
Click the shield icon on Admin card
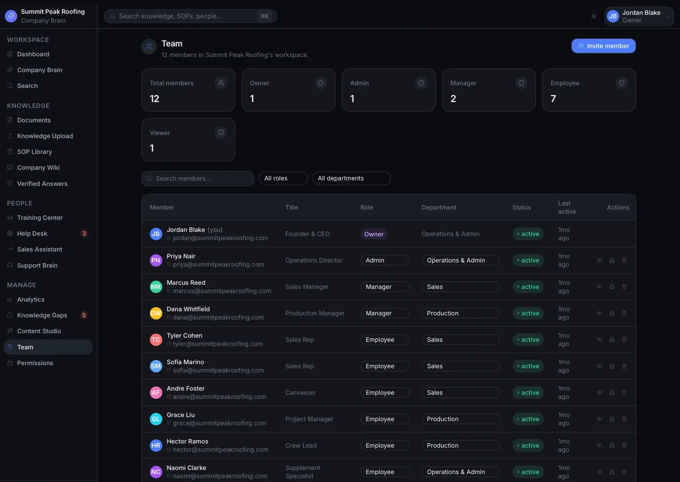(421, 83)
